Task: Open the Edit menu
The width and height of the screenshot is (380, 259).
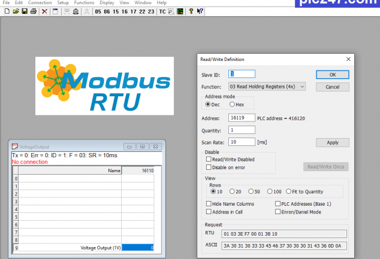Action: point(19,2)
